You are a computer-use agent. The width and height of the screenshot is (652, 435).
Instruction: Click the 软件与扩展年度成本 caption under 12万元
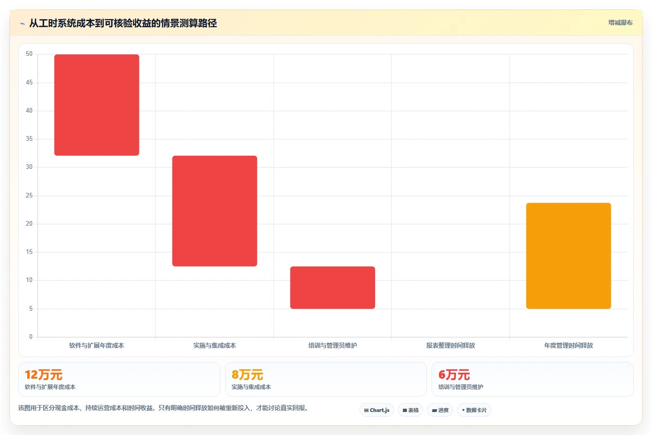click(50, 387)
